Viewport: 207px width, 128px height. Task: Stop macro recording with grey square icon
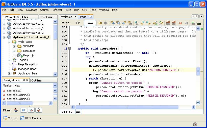pyautogui.click(x=186, y=23)
